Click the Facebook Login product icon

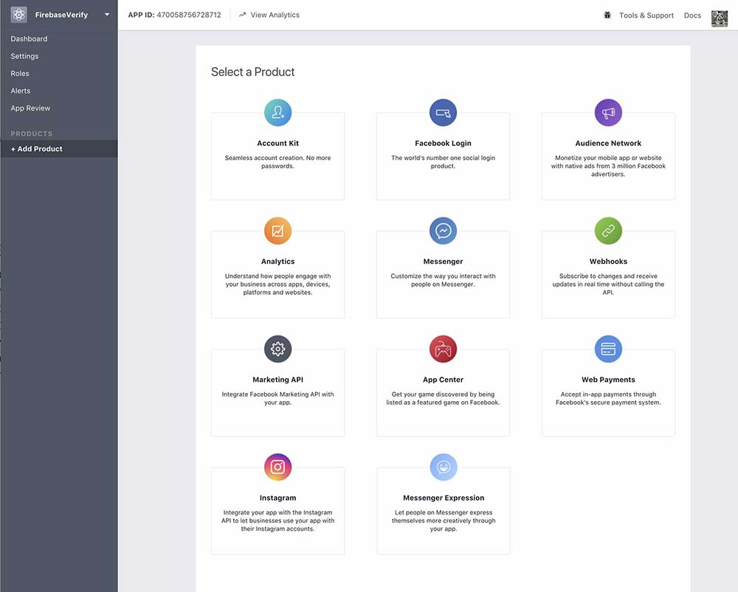click(x=443, y=112)
